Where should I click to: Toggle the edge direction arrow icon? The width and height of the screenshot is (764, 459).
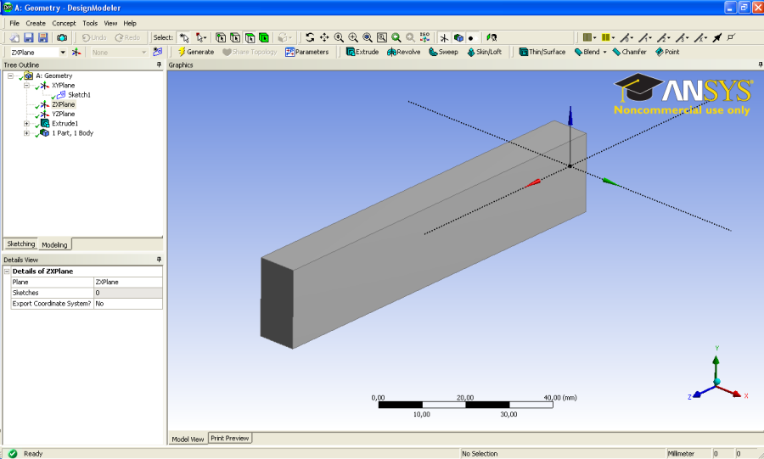pyautogui.click(x=717, y=37)
